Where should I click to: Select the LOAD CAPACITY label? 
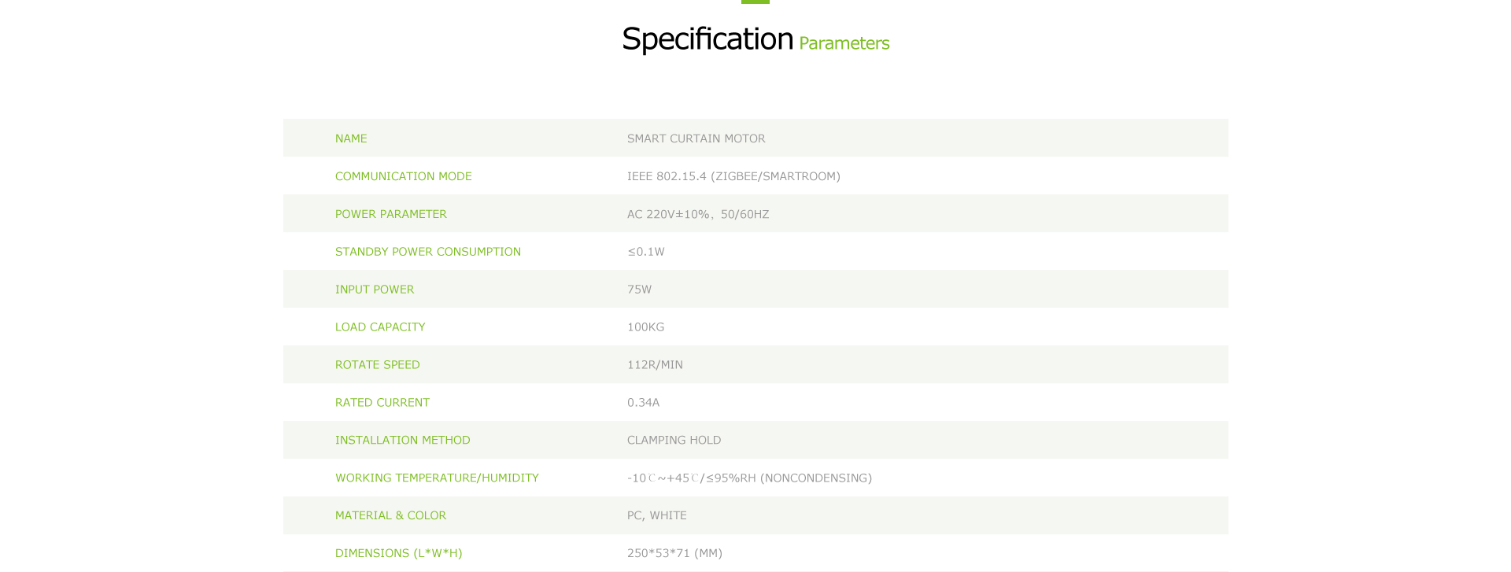pos(380,327)
